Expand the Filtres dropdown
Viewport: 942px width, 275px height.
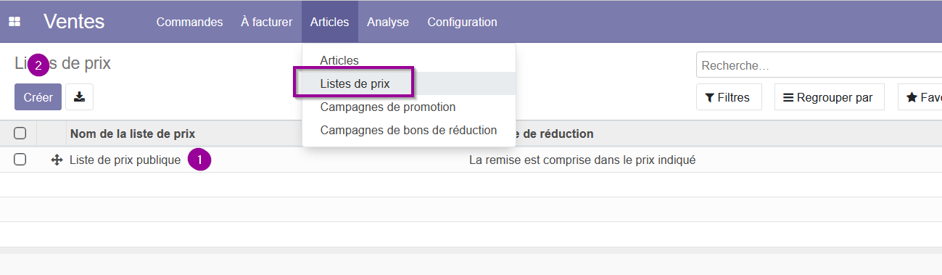pyautogui.click(x=729, y=97)
